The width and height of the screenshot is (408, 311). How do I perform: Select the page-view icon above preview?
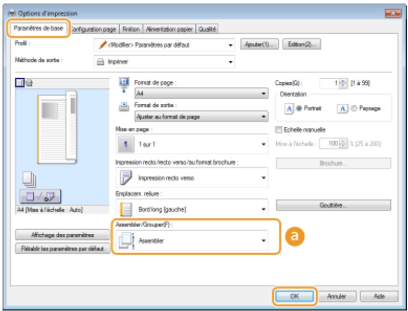[x=20, y=83]
